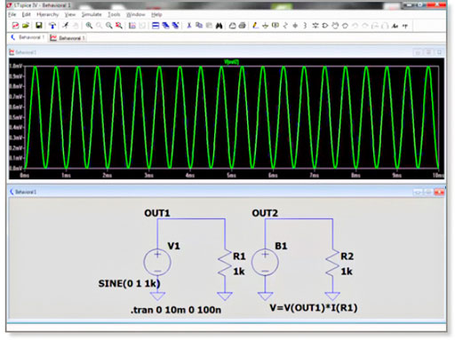Click the Run simulation icon
455x340 pixels.
(x=65, y=26)
